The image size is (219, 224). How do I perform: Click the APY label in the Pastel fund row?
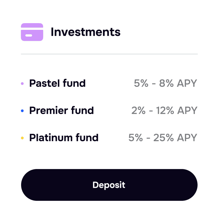tap(187, 83)
